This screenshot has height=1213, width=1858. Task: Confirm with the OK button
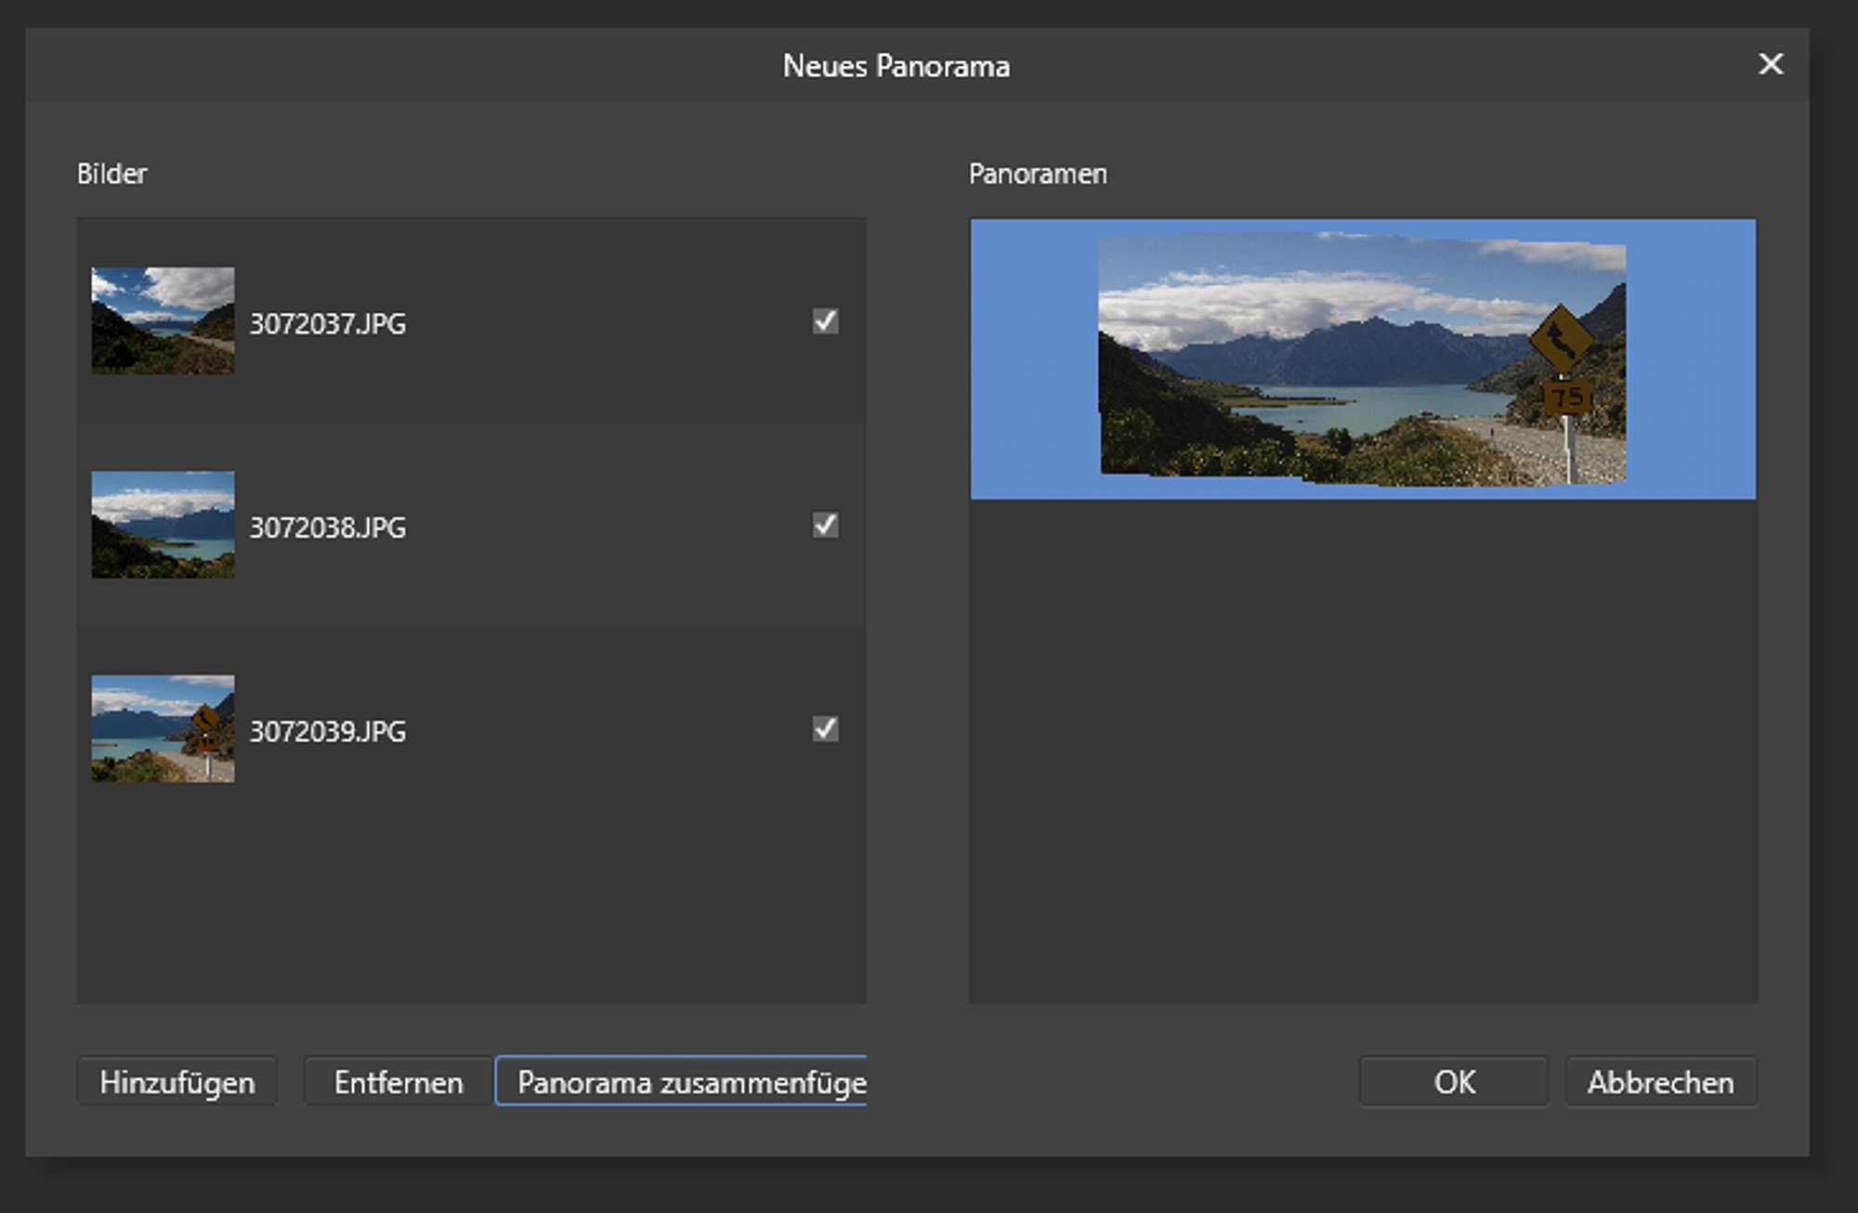[x=1454, y=1082]
